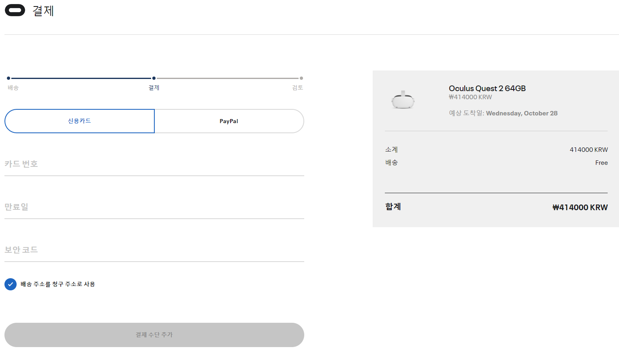The width and height of the screenshot is (619, 358).
Task: Click the 소계 label in order summary
Action: click(x=391, y=150)
